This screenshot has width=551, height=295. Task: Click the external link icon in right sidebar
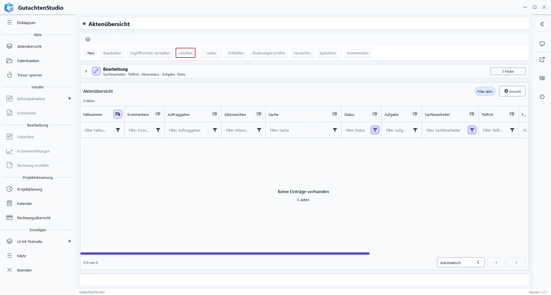[542, 60]
